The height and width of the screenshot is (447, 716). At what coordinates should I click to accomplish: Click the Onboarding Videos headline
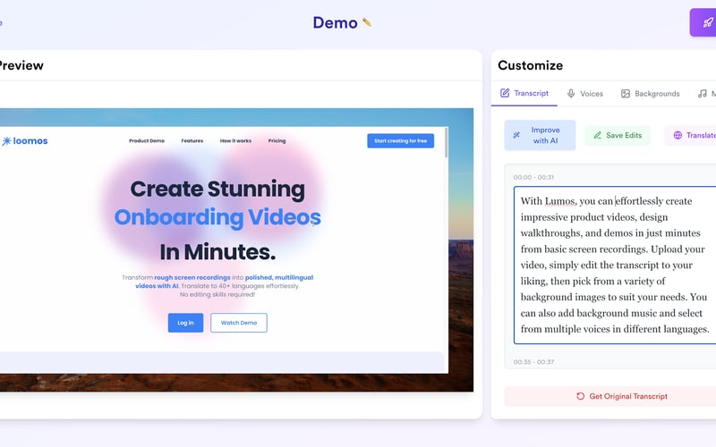pos(217,217)
